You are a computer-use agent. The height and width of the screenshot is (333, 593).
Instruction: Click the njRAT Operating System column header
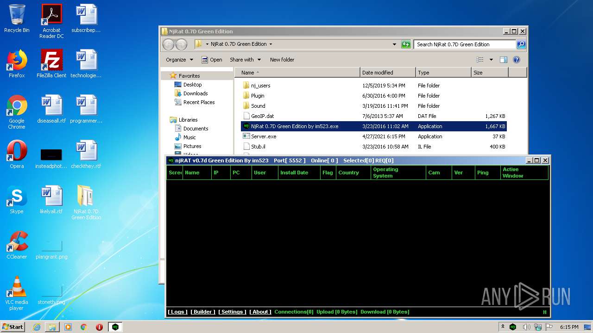point(398,173)
